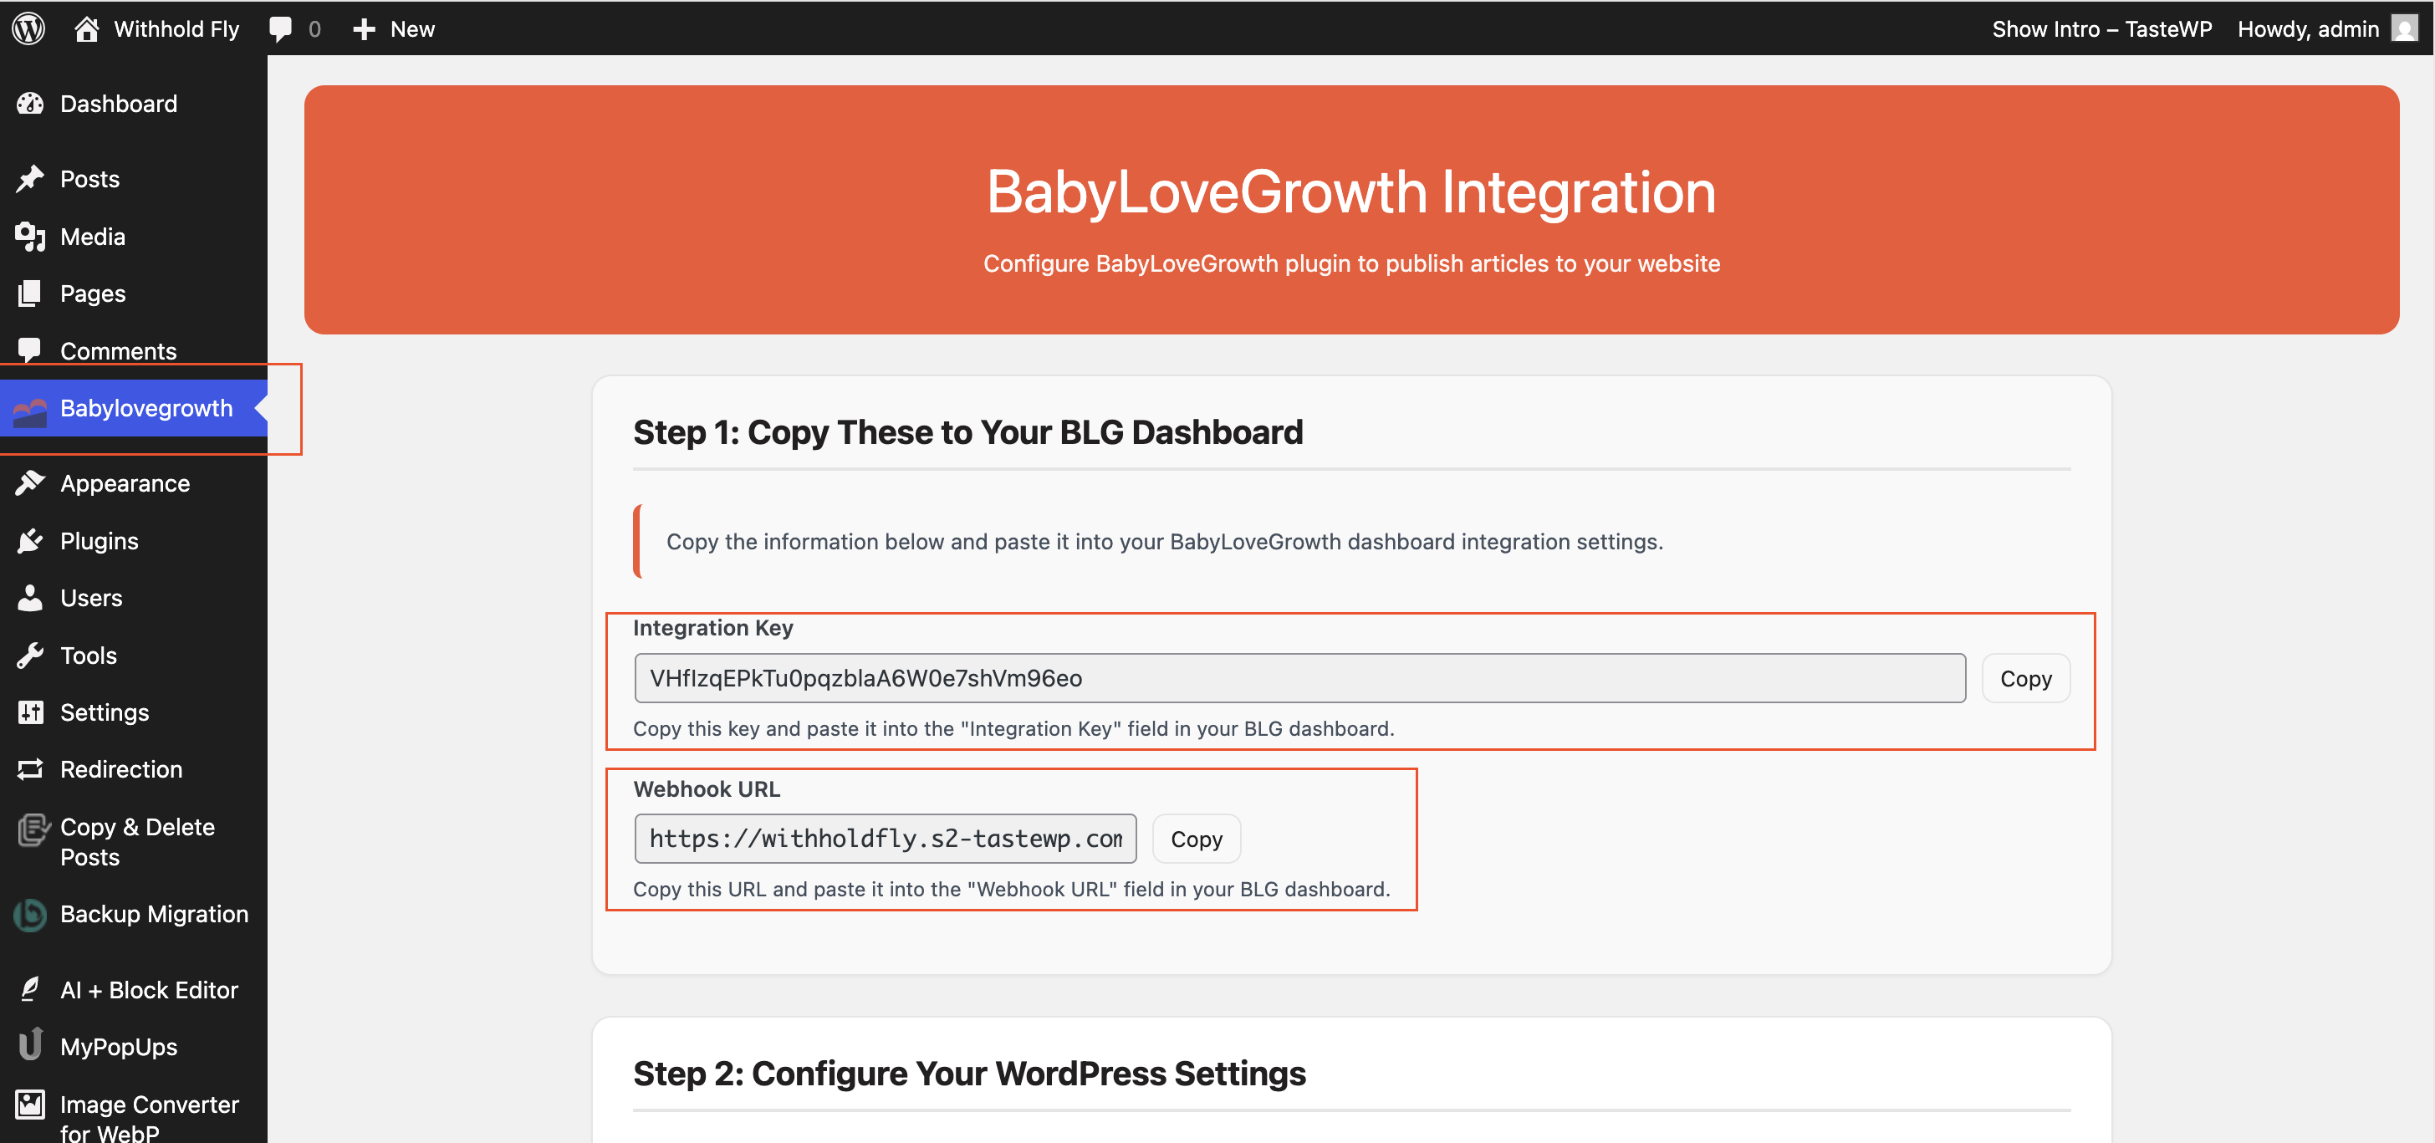Click the admin user avatar
The image size is (2435, 1143).
click(x=2405, y=28)
